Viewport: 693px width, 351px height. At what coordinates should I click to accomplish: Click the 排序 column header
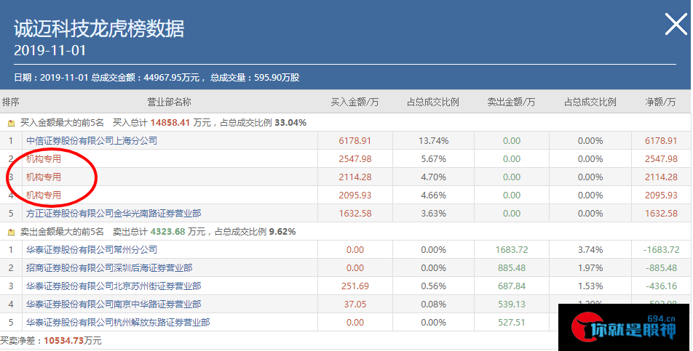click(11, 102)
